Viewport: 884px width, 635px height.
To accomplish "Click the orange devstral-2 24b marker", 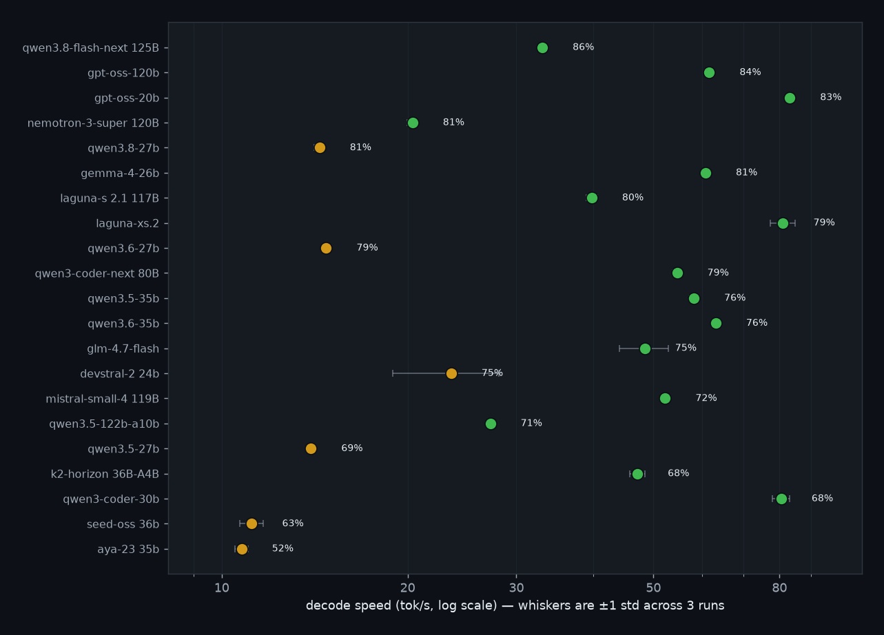I will tap(451, 373).
